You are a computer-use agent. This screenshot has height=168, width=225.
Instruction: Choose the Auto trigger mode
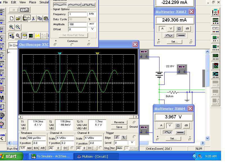(120, 148)
